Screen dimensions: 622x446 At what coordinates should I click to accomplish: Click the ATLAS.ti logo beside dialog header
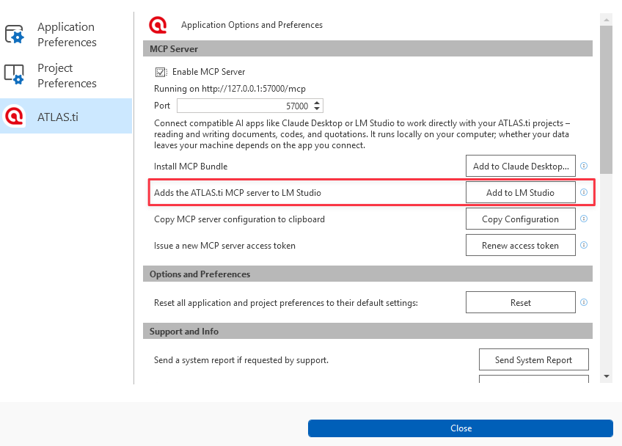158,25
